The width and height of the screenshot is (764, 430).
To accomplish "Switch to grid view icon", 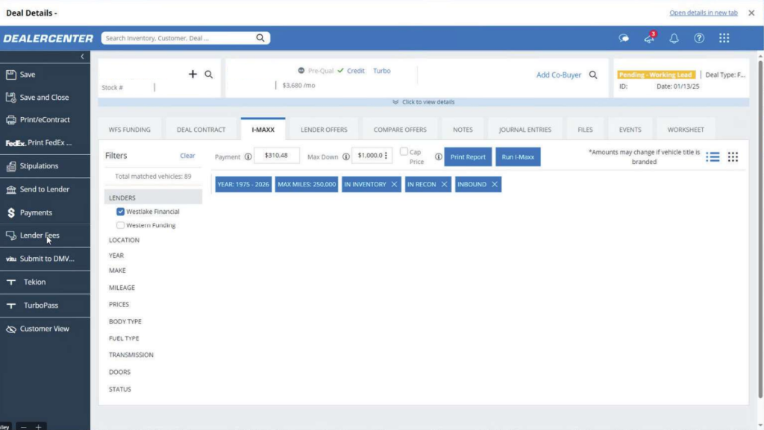I will tap(733, 156).
